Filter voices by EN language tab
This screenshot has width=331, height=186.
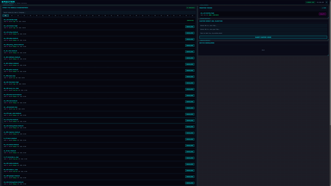coord(49,16)
